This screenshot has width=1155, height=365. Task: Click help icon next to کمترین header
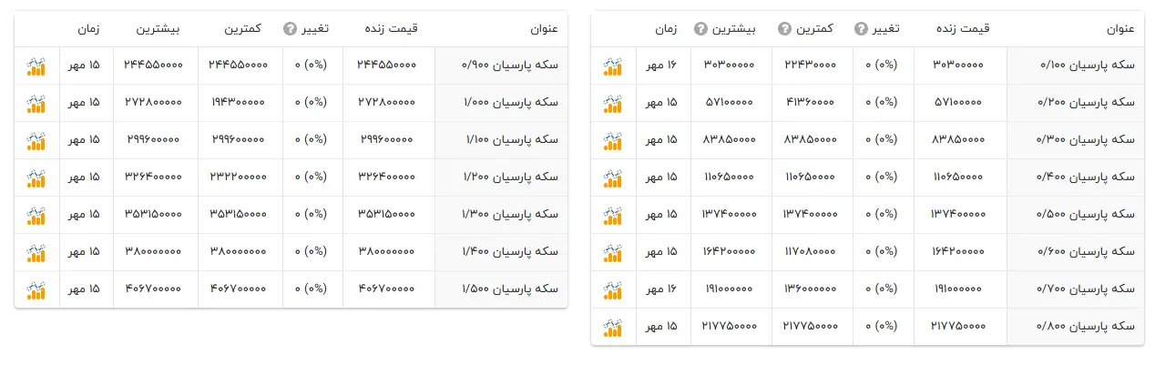pos(784,29)
